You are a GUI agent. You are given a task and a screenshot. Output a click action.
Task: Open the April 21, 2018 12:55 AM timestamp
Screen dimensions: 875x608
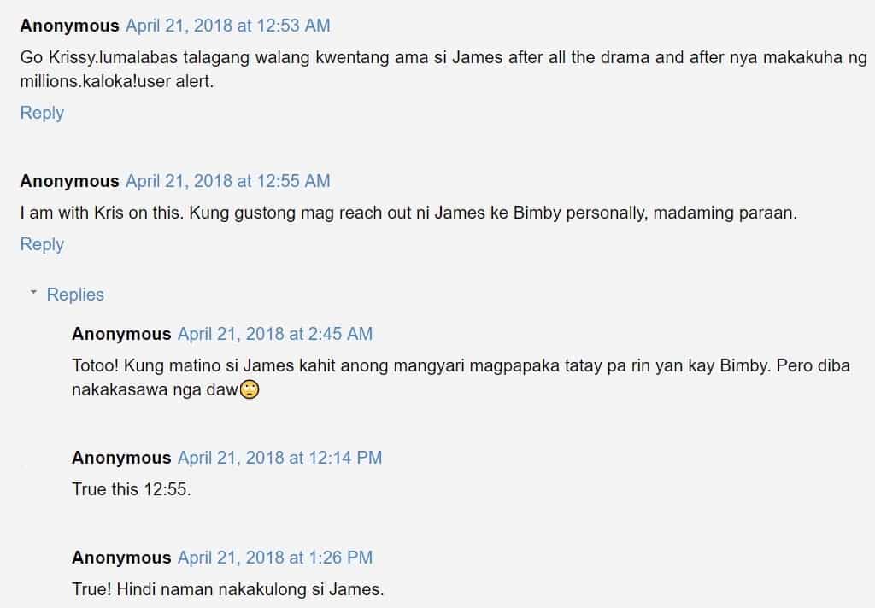tap(227, 181)
